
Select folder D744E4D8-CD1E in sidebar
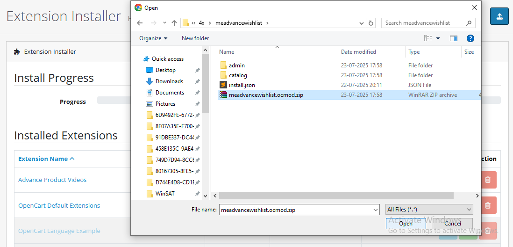point(175,182)
